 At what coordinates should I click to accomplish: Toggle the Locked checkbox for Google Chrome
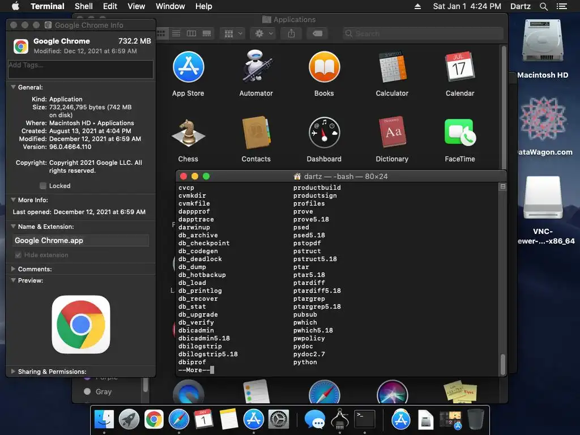[x=43, y=186]
